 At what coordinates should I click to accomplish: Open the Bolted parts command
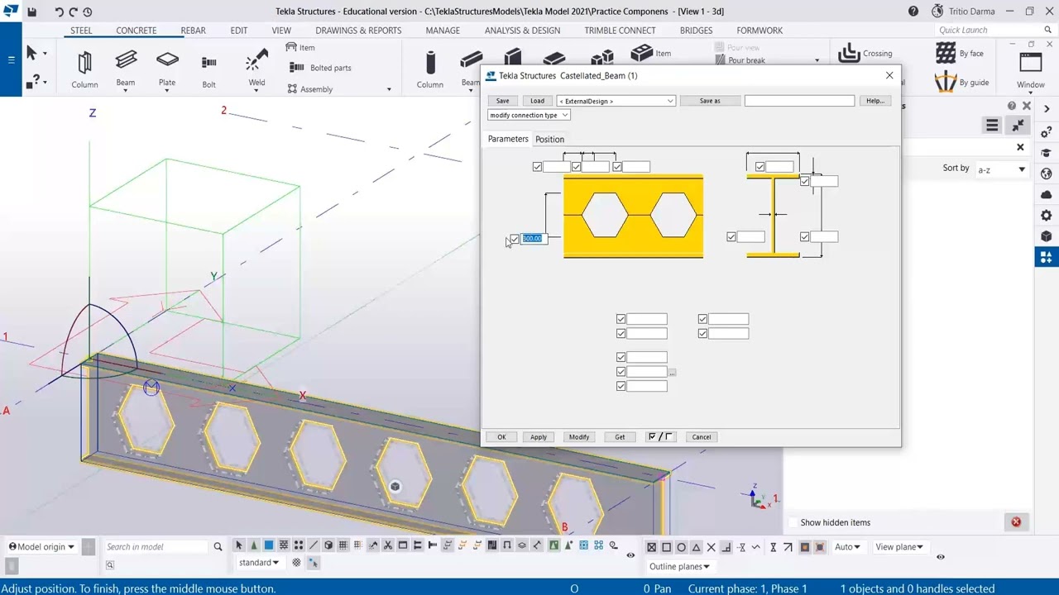click(321, 68)
